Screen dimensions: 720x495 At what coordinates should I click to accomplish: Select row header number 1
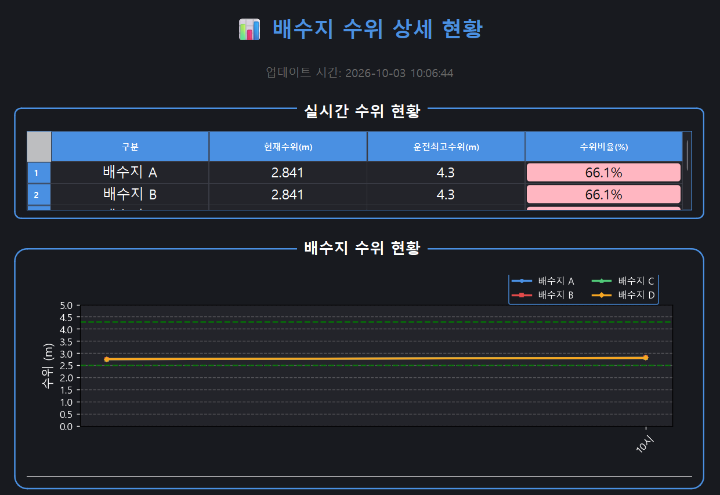[39, 173]
